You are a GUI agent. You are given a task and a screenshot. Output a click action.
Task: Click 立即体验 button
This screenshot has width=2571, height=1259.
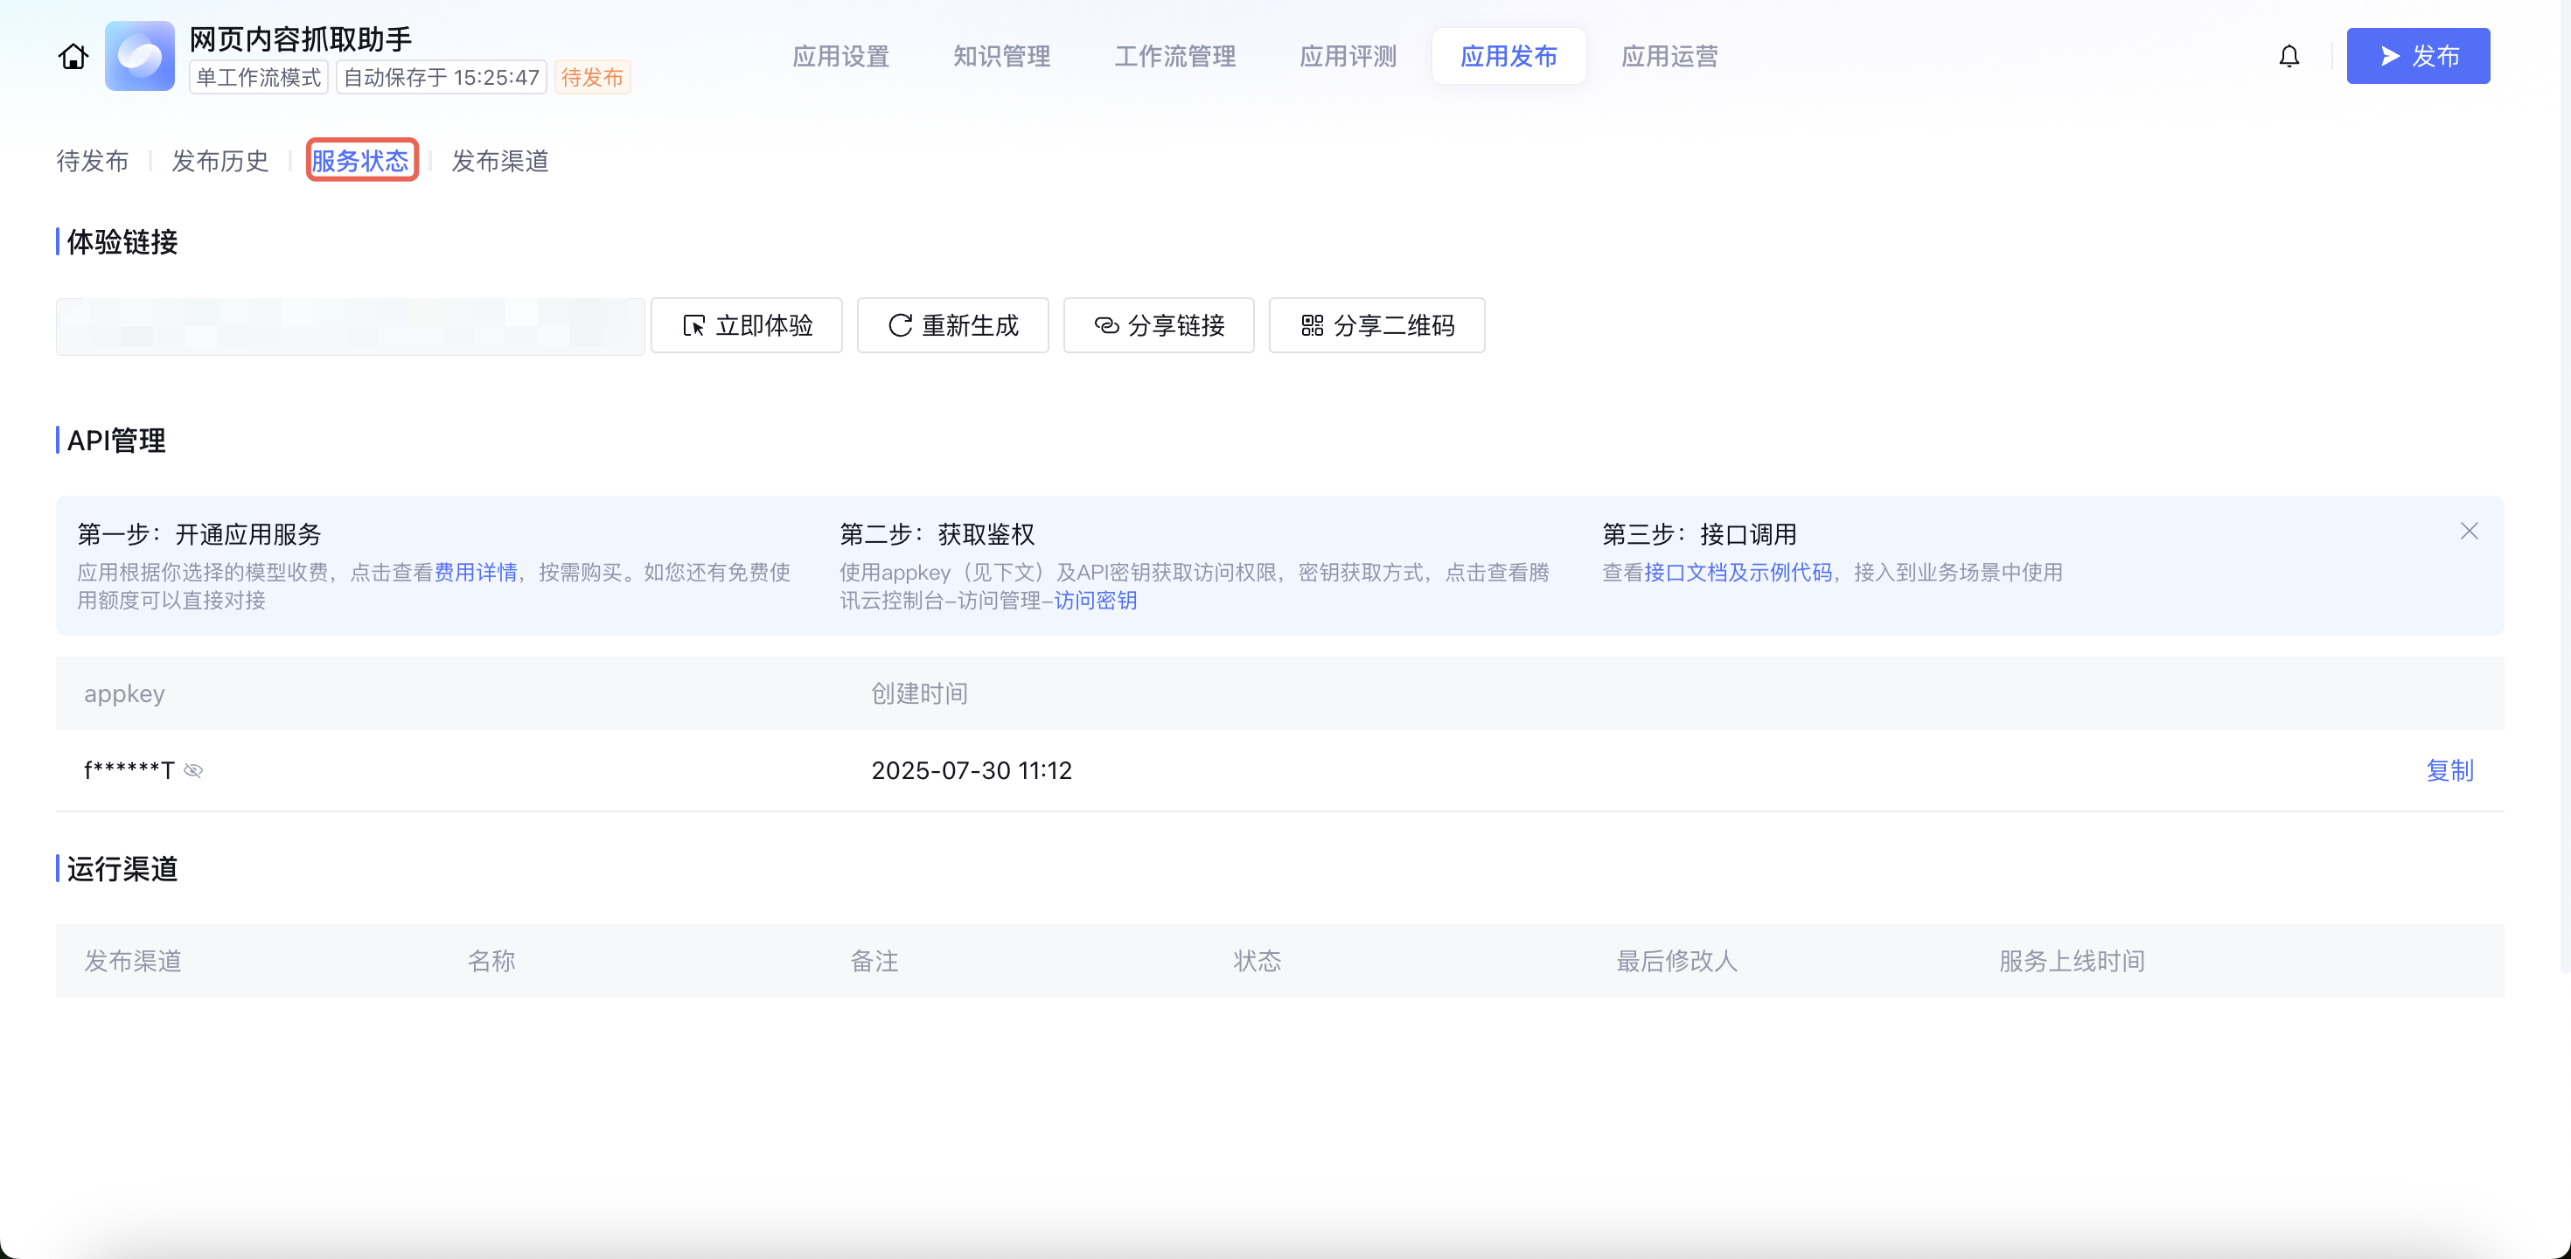pos(747,326)
